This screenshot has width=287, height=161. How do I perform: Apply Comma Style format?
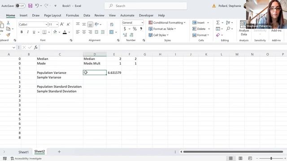click(141, 29)
